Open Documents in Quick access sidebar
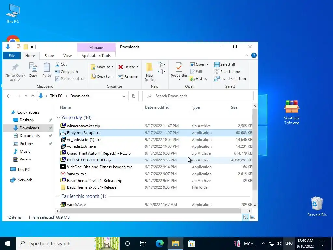Image resolution: width=333 pixels, height=250 pixels. (x=30, y=136)
